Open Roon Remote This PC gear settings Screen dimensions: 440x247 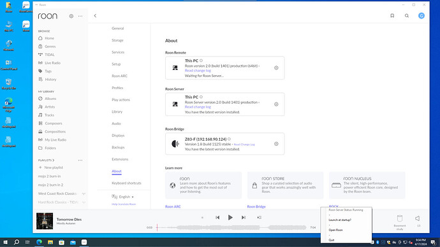click(276, 68)
